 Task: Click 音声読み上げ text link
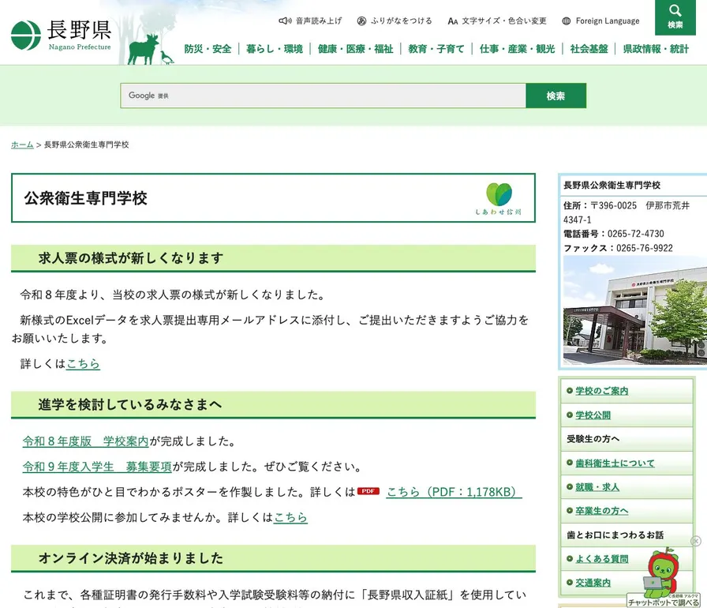click(319, 21)
